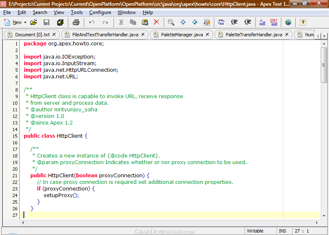This screenshot has height=235, width=329.
Task: Copy selection with the copy icon
Action: (x=133, y=22)
